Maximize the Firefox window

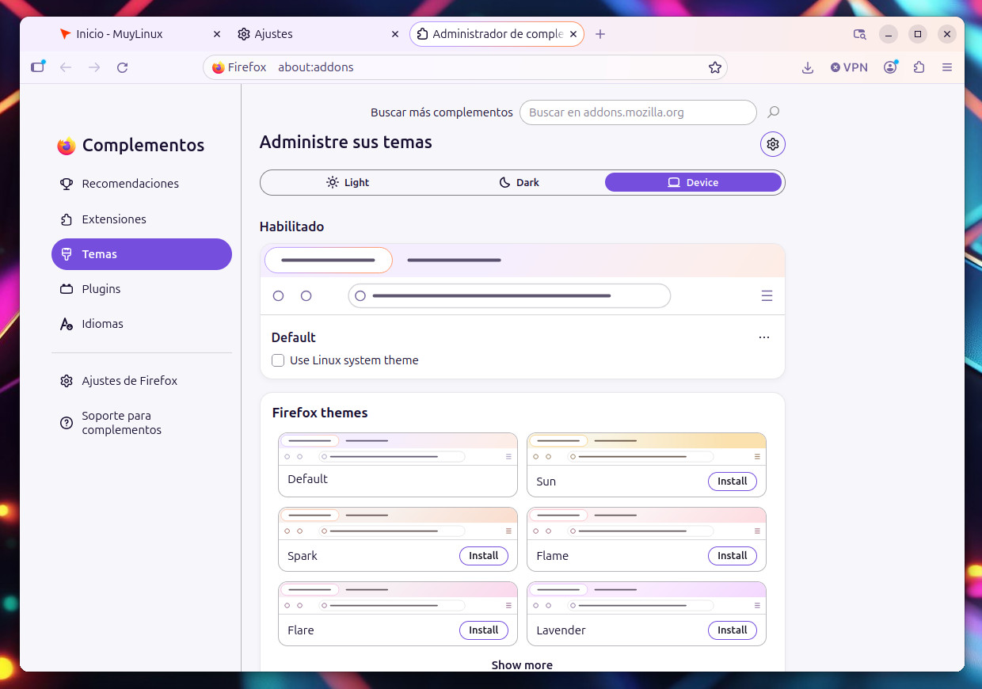(x=918, y=34)
